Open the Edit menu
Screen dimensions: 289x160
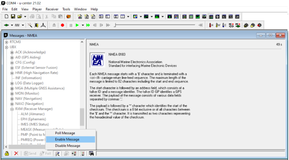pyautogui.click(x=14, y=9)
